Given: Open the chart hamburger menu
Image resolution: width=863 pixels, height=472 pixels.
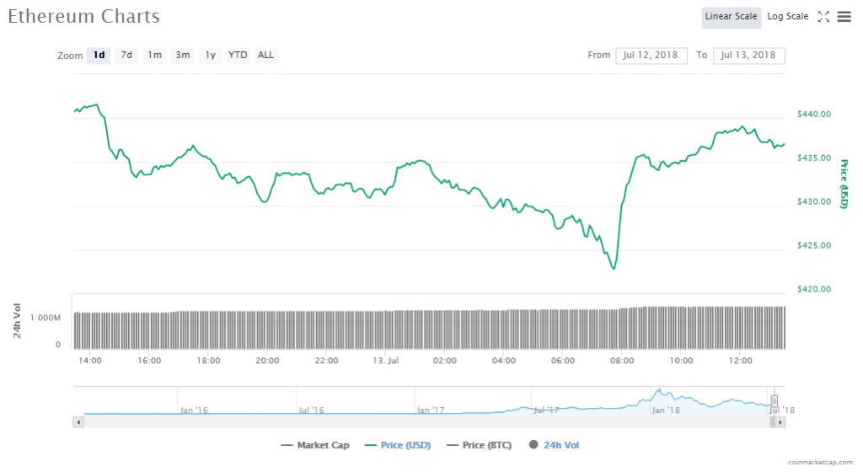Looking at the screenshot, I should pyautogui.click(x=844, y=17).
